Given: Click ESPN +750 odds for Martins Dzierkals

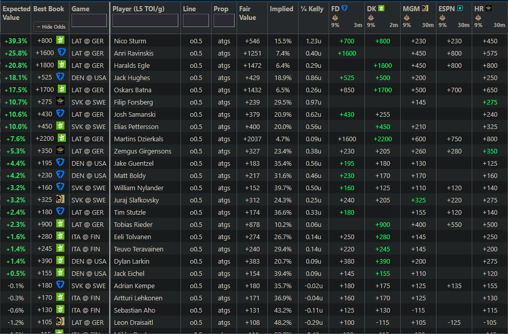Looking at the screenshot, I should (454, 139).
